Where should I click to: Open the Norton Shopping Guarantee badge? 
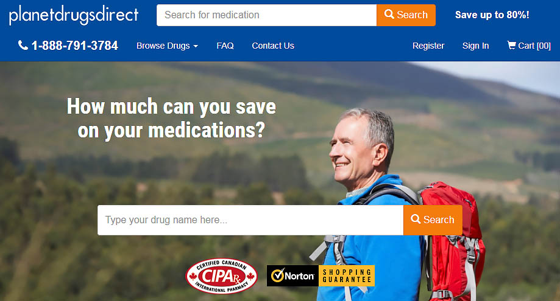click(321, 275)
